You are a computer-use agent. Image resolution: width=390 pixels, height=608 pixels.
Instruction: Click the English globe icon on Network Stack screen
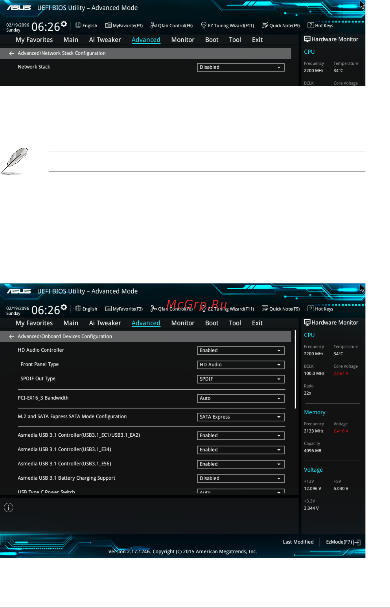pyautogui.click(x=78, y=25)
